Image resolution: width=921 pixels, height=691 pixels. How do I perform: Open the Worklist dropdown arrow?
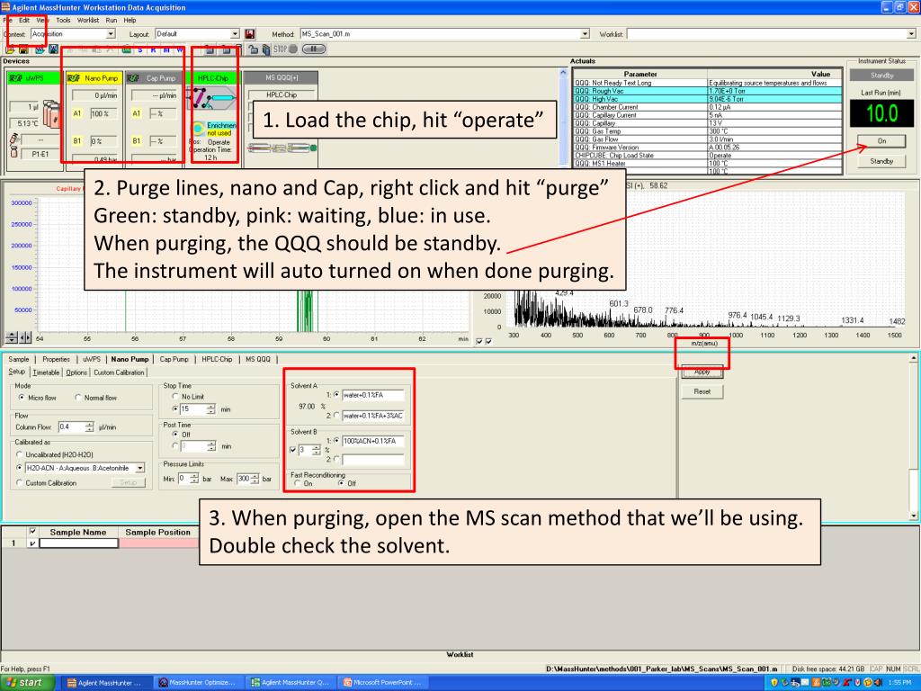tap(911, 34)
